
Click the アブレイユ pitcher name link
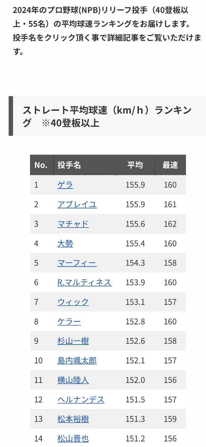pos(77,204)
